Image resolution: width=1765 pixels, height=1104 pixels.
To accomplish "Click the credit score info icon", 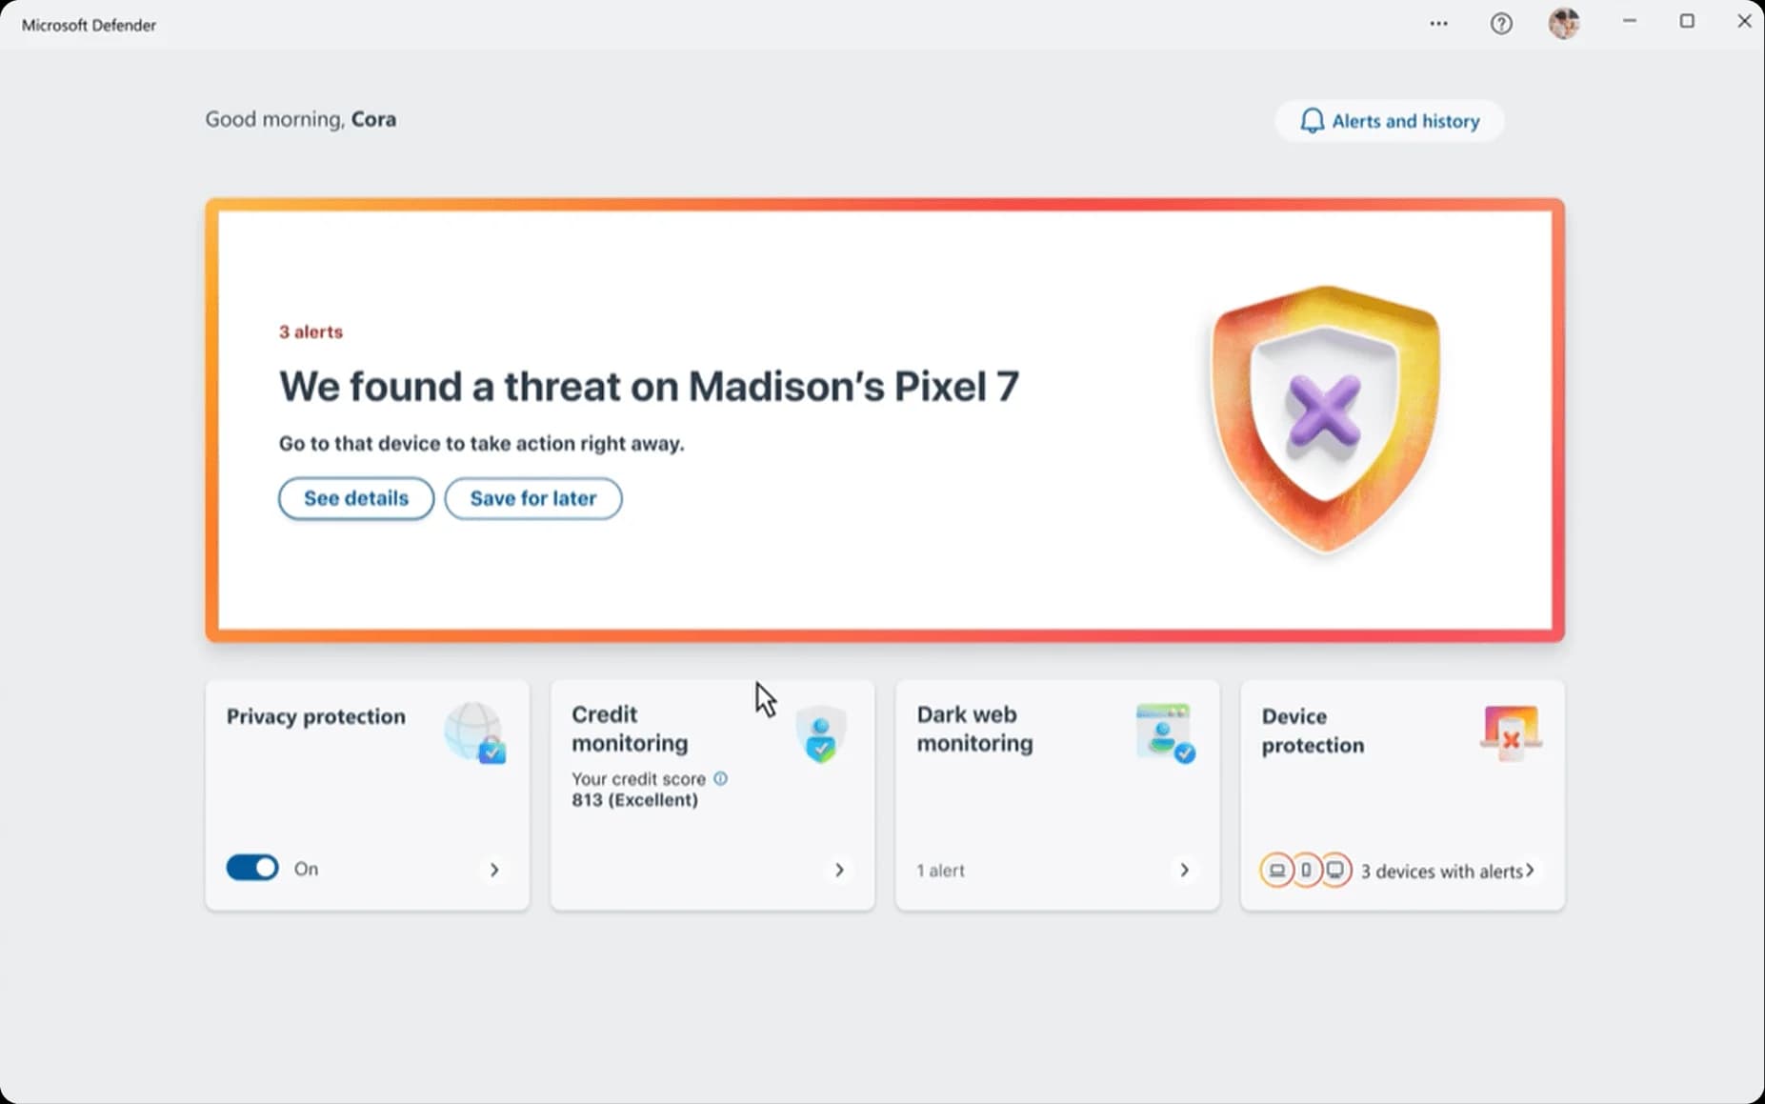I will pos(721,778).
